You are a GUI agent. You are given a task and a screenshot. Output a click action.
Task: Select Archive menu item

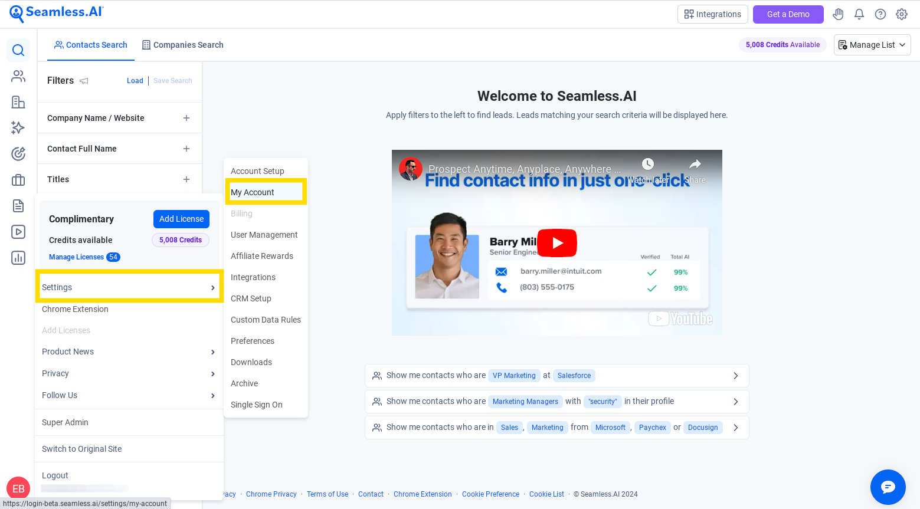pos(266,383)
